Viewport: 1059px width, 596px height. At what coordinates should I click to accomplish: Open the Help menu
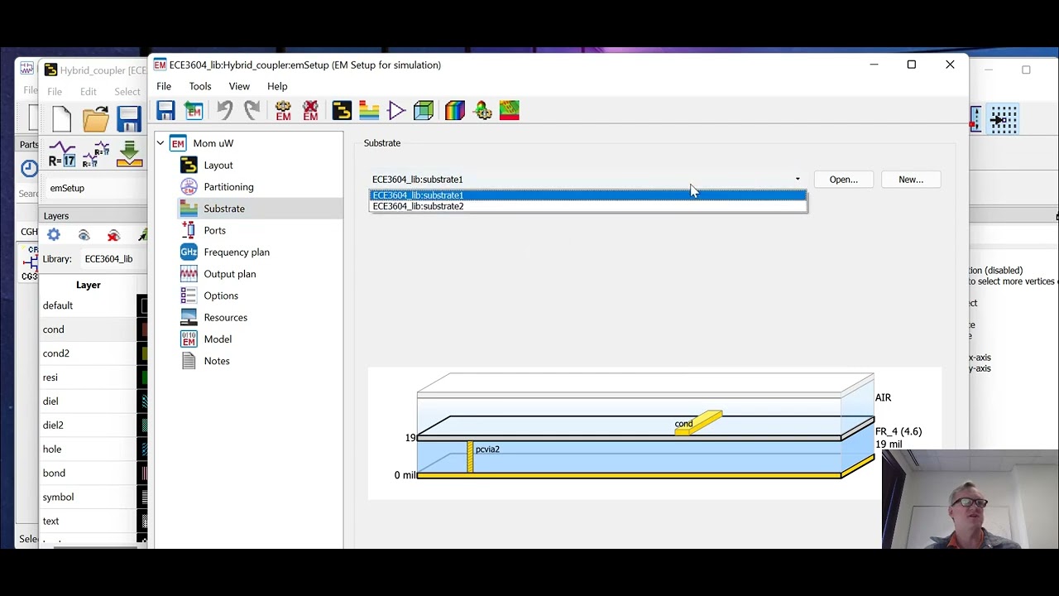(x=277, y=86)
